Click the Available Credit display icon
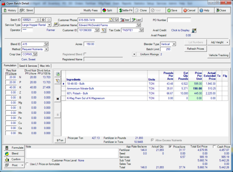 click(x=194, y=30)
